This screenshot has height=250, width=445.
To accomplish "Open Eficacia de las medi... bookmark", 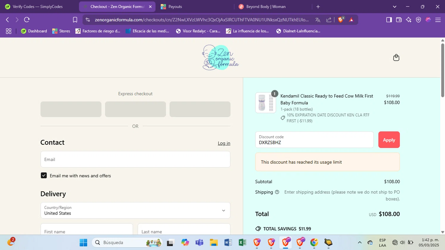I will click(x=147, y=31).
